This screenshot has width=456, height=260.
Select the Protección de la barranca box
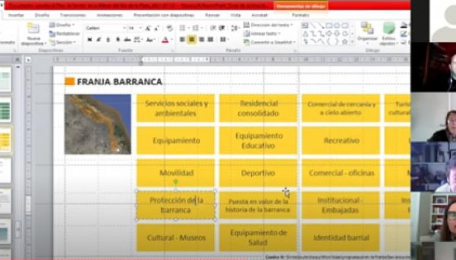click(x=176, y=205)
